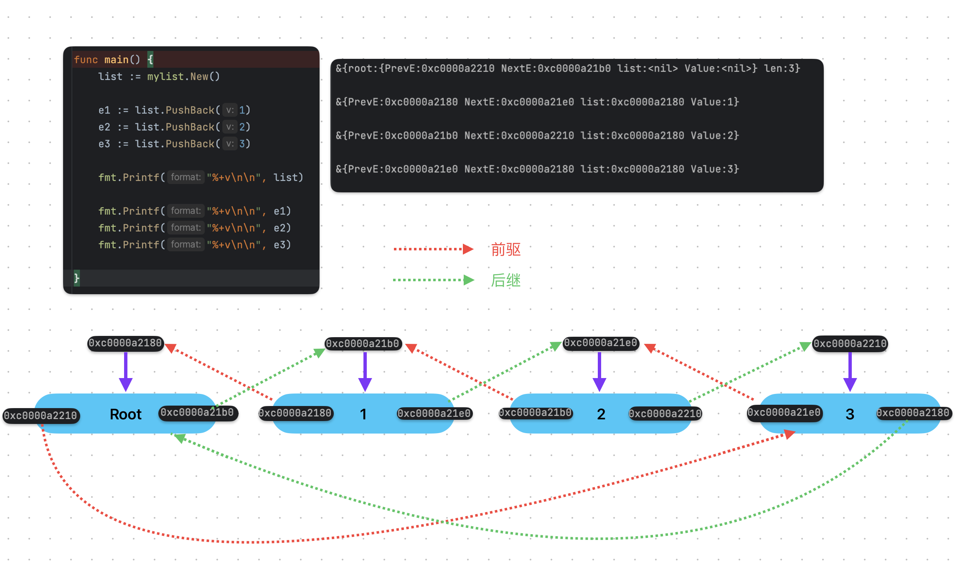
Task: Click the output line ending with 'Value:2}'
Action: click(x=537, y=136)
